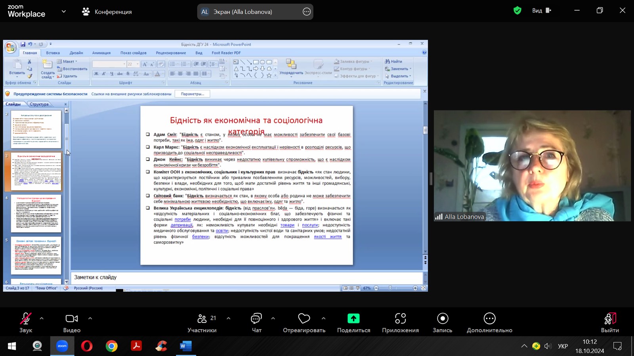Open Opera browser from the taskbar
This screenshot has height=356, width=634.
point(87,346)
